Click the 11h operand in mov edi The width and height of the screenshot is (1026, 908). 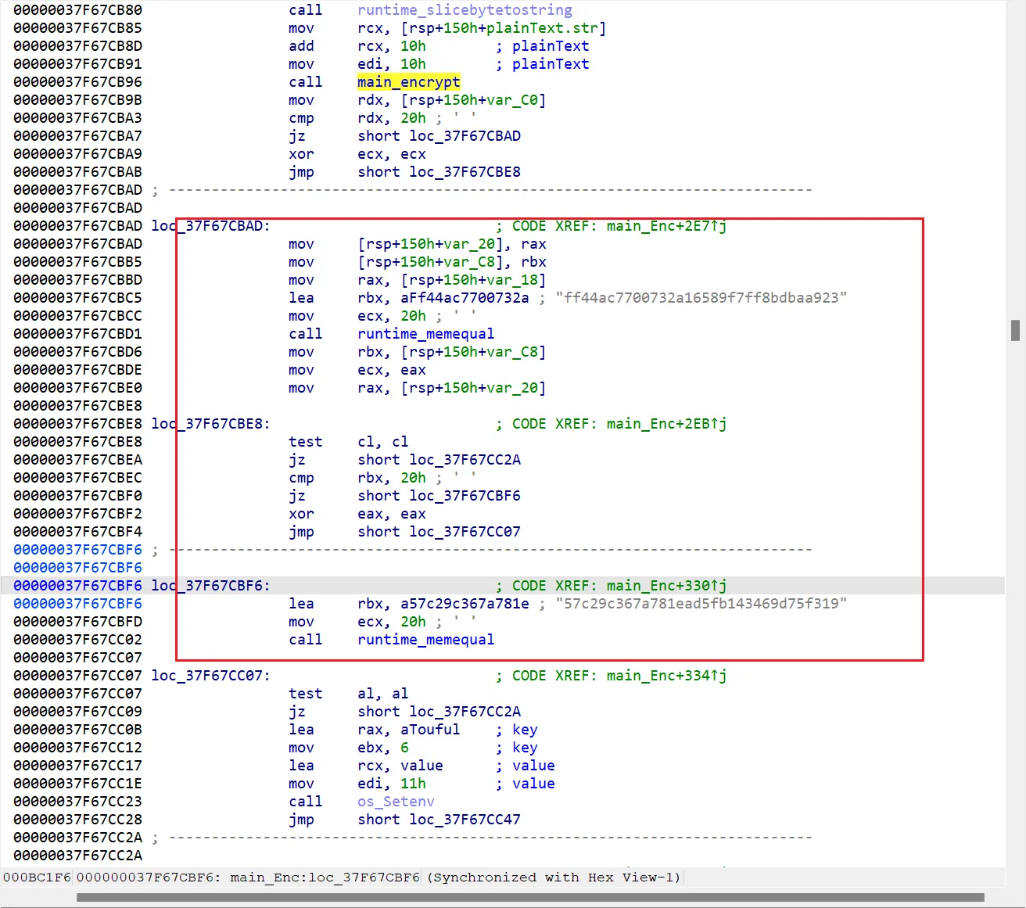pyautogui.click(x=413, y=784)
